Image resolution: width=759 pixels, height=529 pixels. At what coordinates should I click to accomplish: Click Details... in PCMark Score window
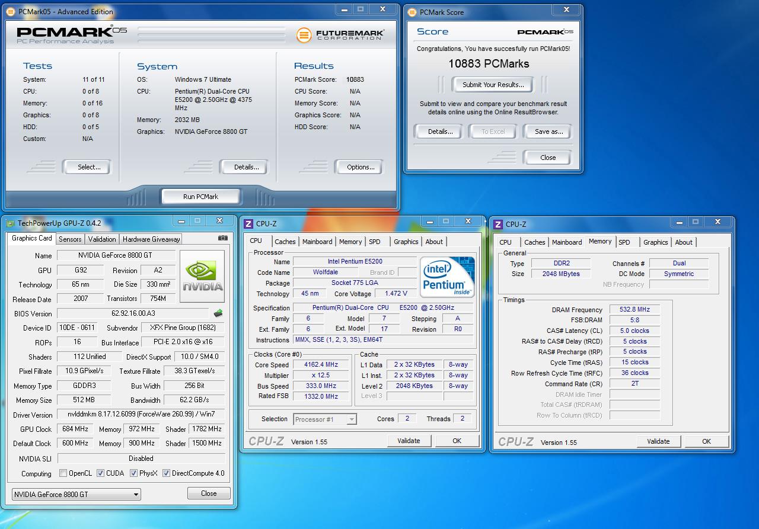[440, 132]
